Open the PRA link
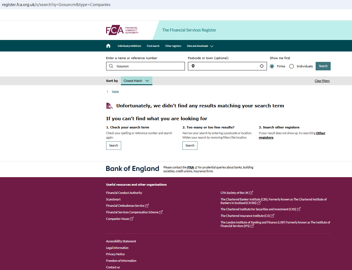 tap(191, 167)
